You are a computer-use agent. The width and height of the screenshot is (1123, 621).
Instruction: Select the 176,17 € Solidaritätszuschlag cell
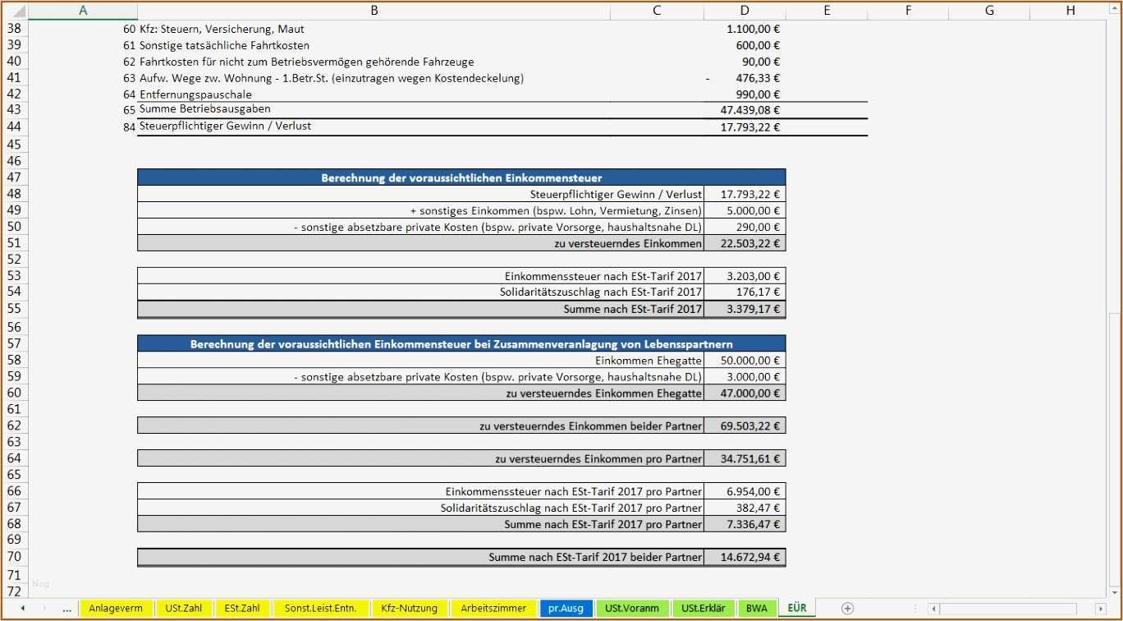pos(745,292)
